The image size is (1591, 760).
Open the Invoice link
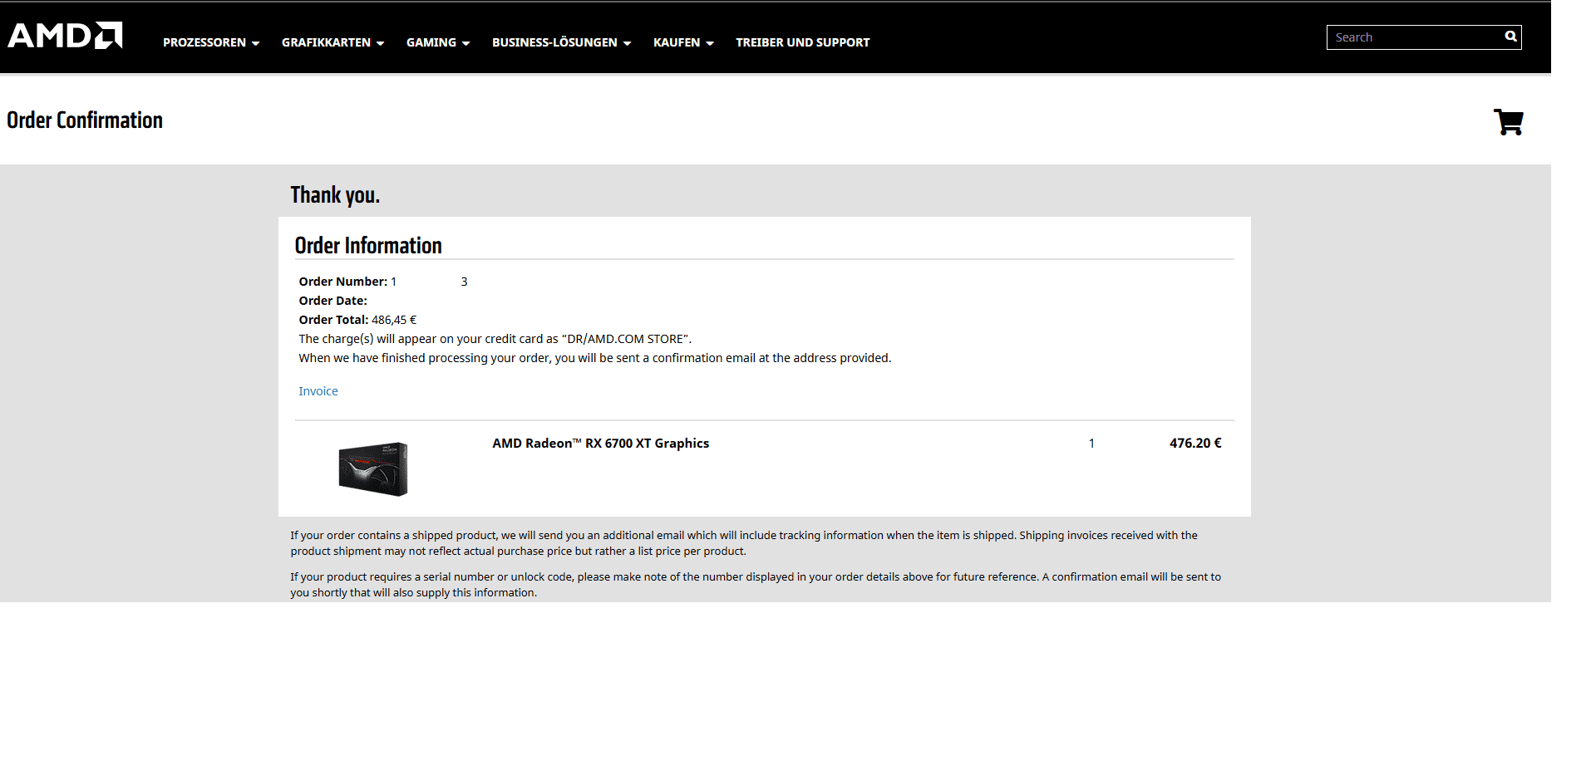(318, 391)
